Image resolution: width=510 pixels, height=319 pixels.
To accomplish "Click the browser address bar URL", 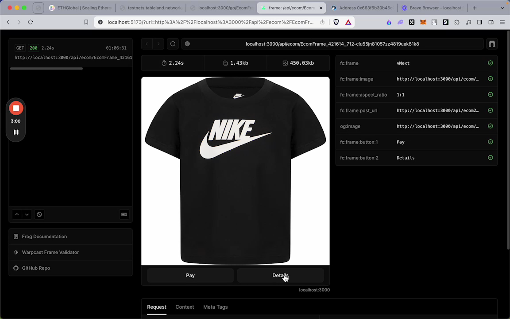I will point(211,22).
